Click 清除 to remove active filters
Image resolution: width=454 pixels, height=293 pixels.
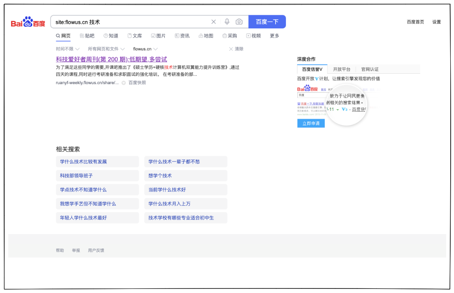[x=238, y=49]
